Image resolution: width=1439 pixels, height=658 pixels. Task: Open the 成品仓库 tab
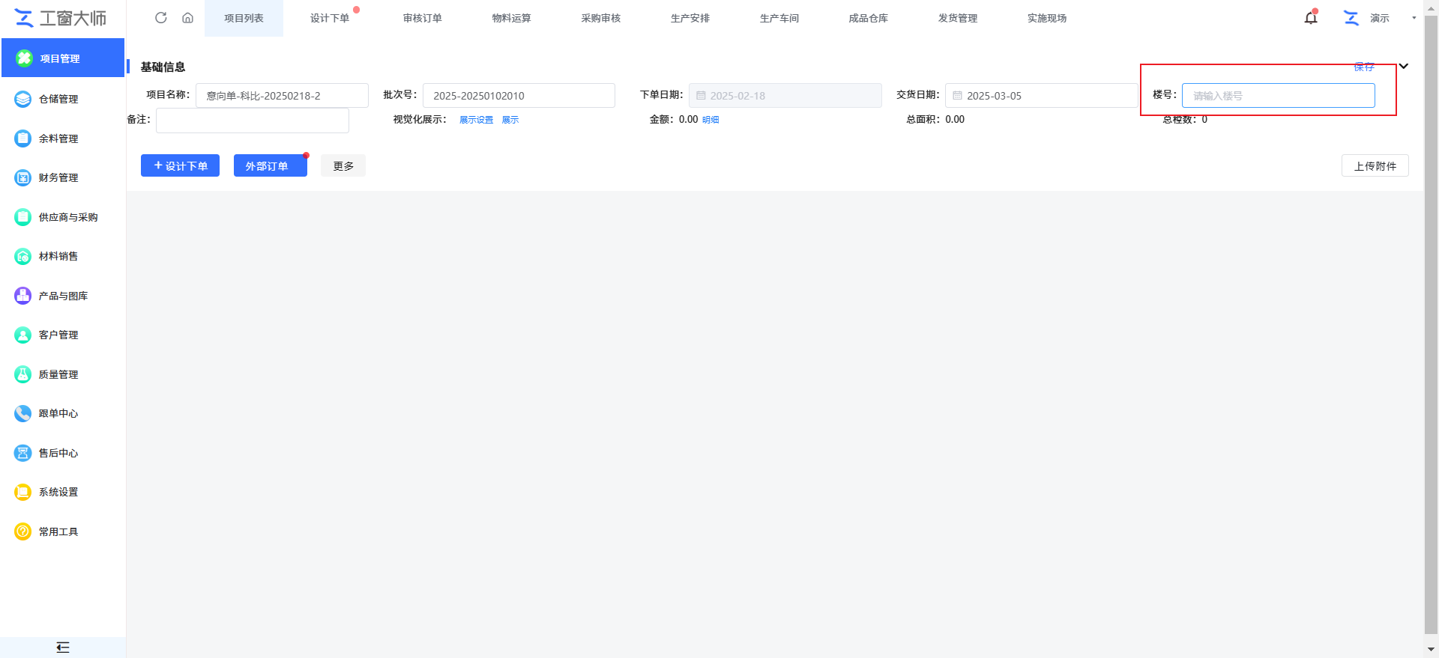coord(868,18)
